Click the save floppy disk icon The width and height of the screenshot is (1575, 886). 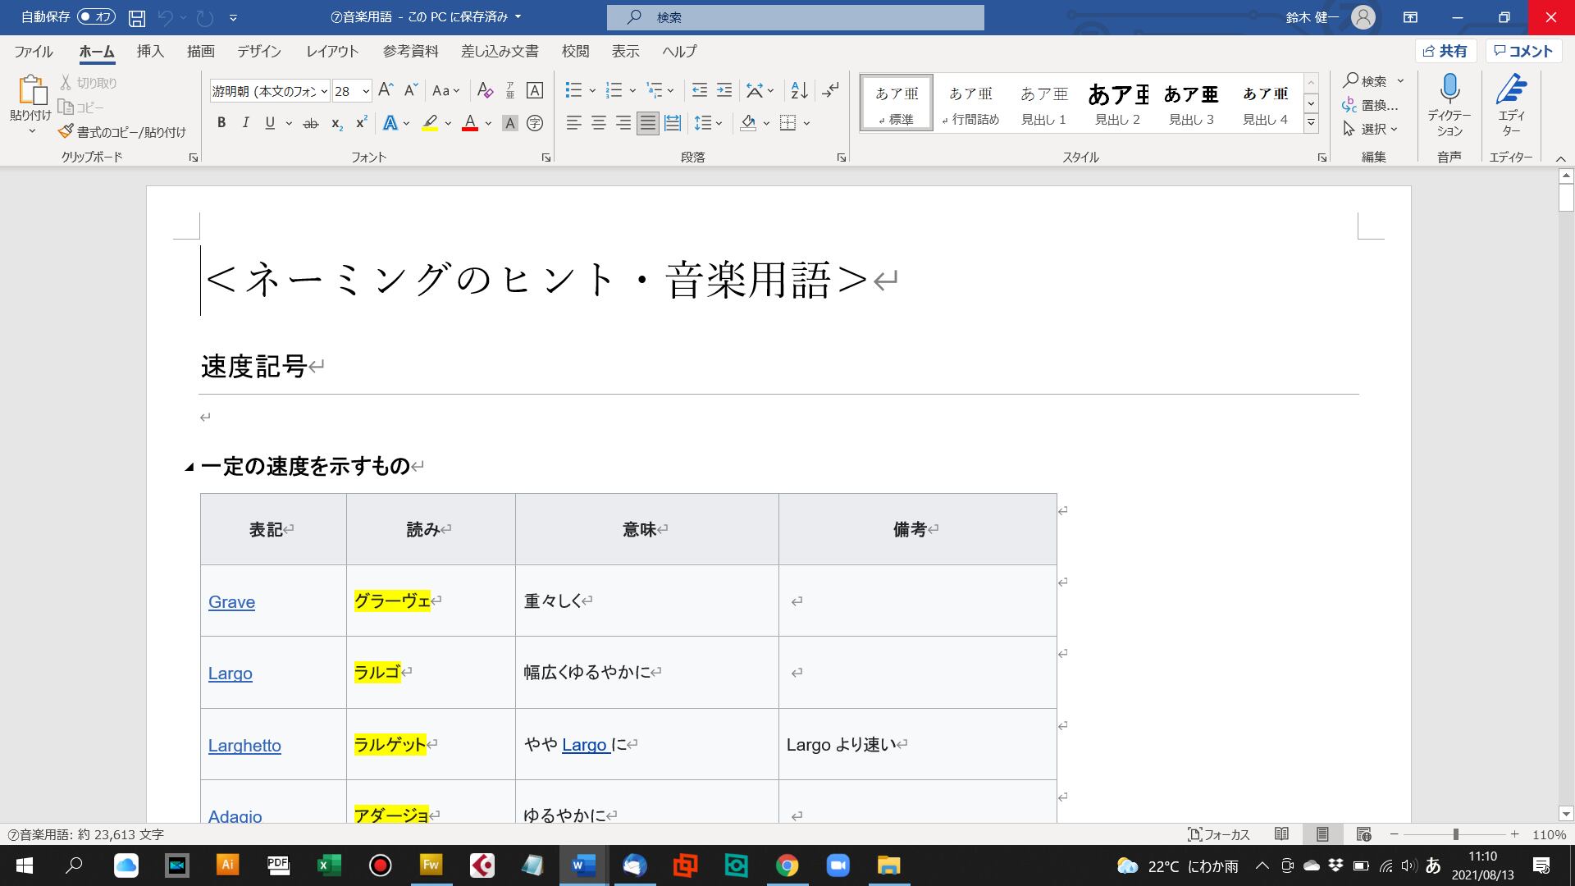tap(137, 17)
